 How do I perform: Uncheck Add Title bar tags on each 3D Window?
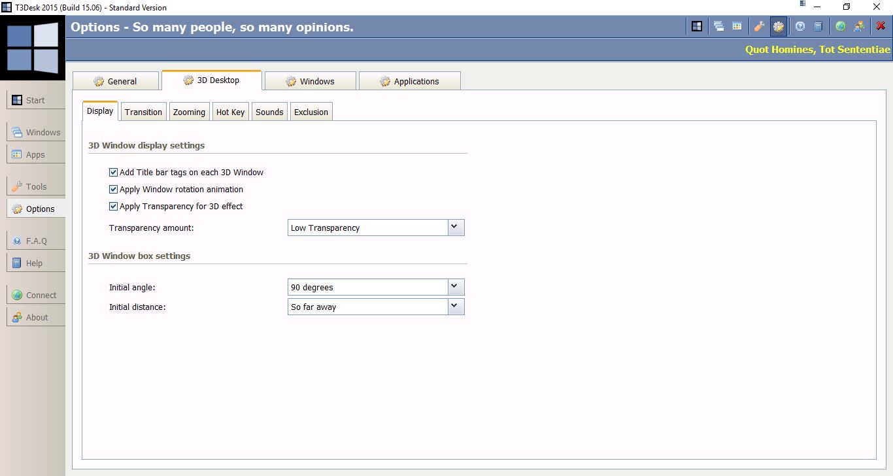[114, 173]
